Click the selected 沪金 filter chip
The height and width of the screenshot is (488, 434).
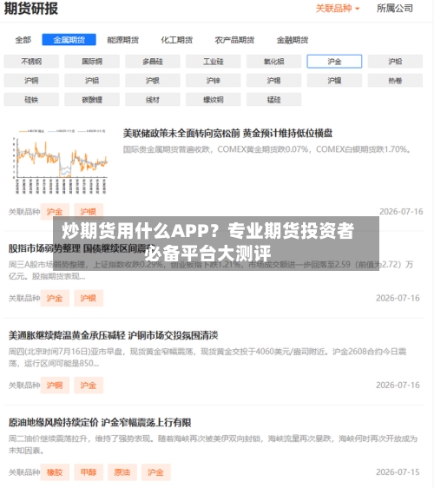tap(334, 62)
